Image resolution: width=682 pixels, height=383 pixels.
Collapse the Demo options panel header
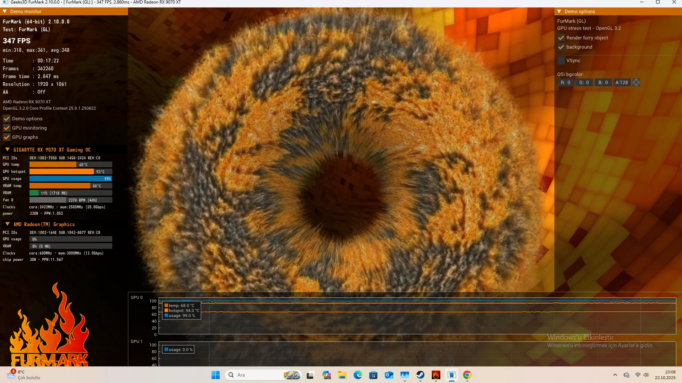click(x=559, y=11)
